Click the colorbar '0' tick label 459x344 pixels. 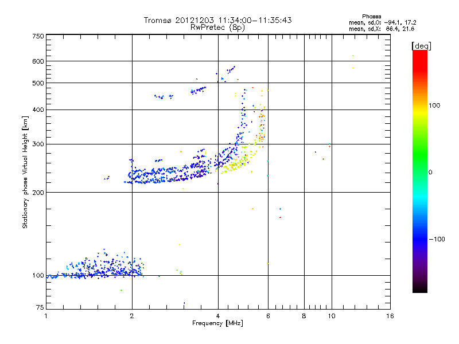pyautogui.click(x=430, y=172)
